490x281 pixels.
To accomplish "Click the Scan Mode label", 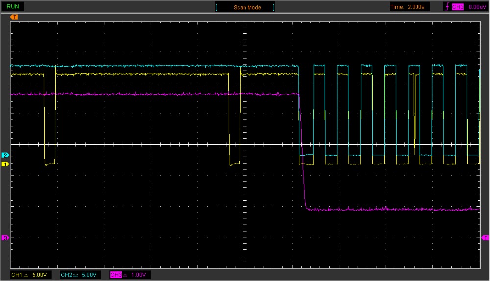I will [x=247, y=7].
